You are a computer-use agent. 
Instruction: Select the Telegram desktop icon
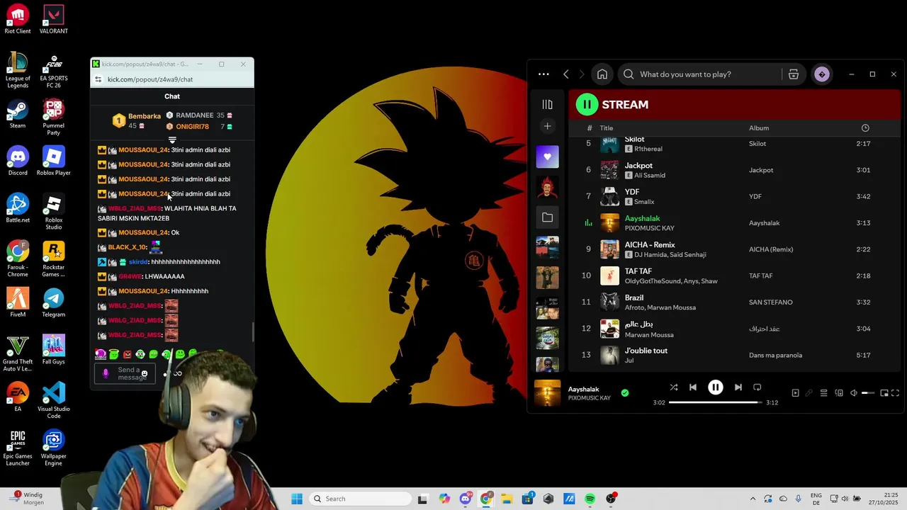coord(54,302)
